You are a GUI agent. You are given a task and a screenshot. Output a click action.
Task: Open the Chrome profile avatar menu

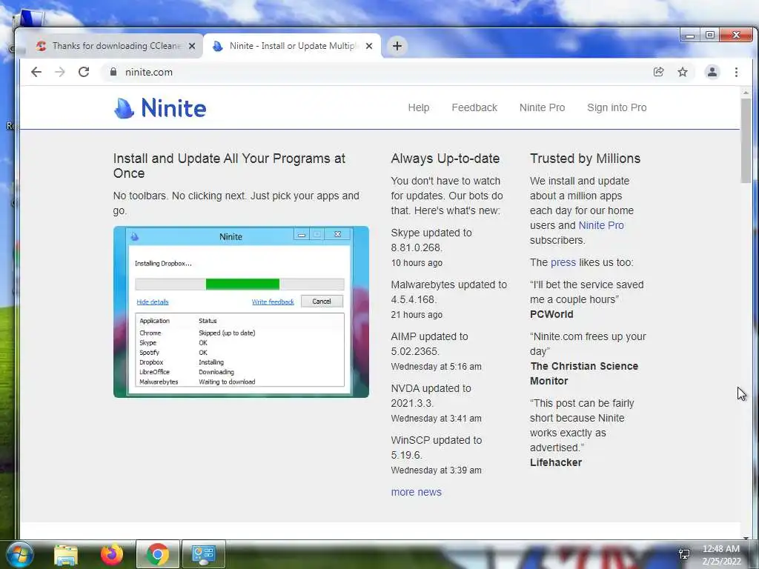point(712,72)
